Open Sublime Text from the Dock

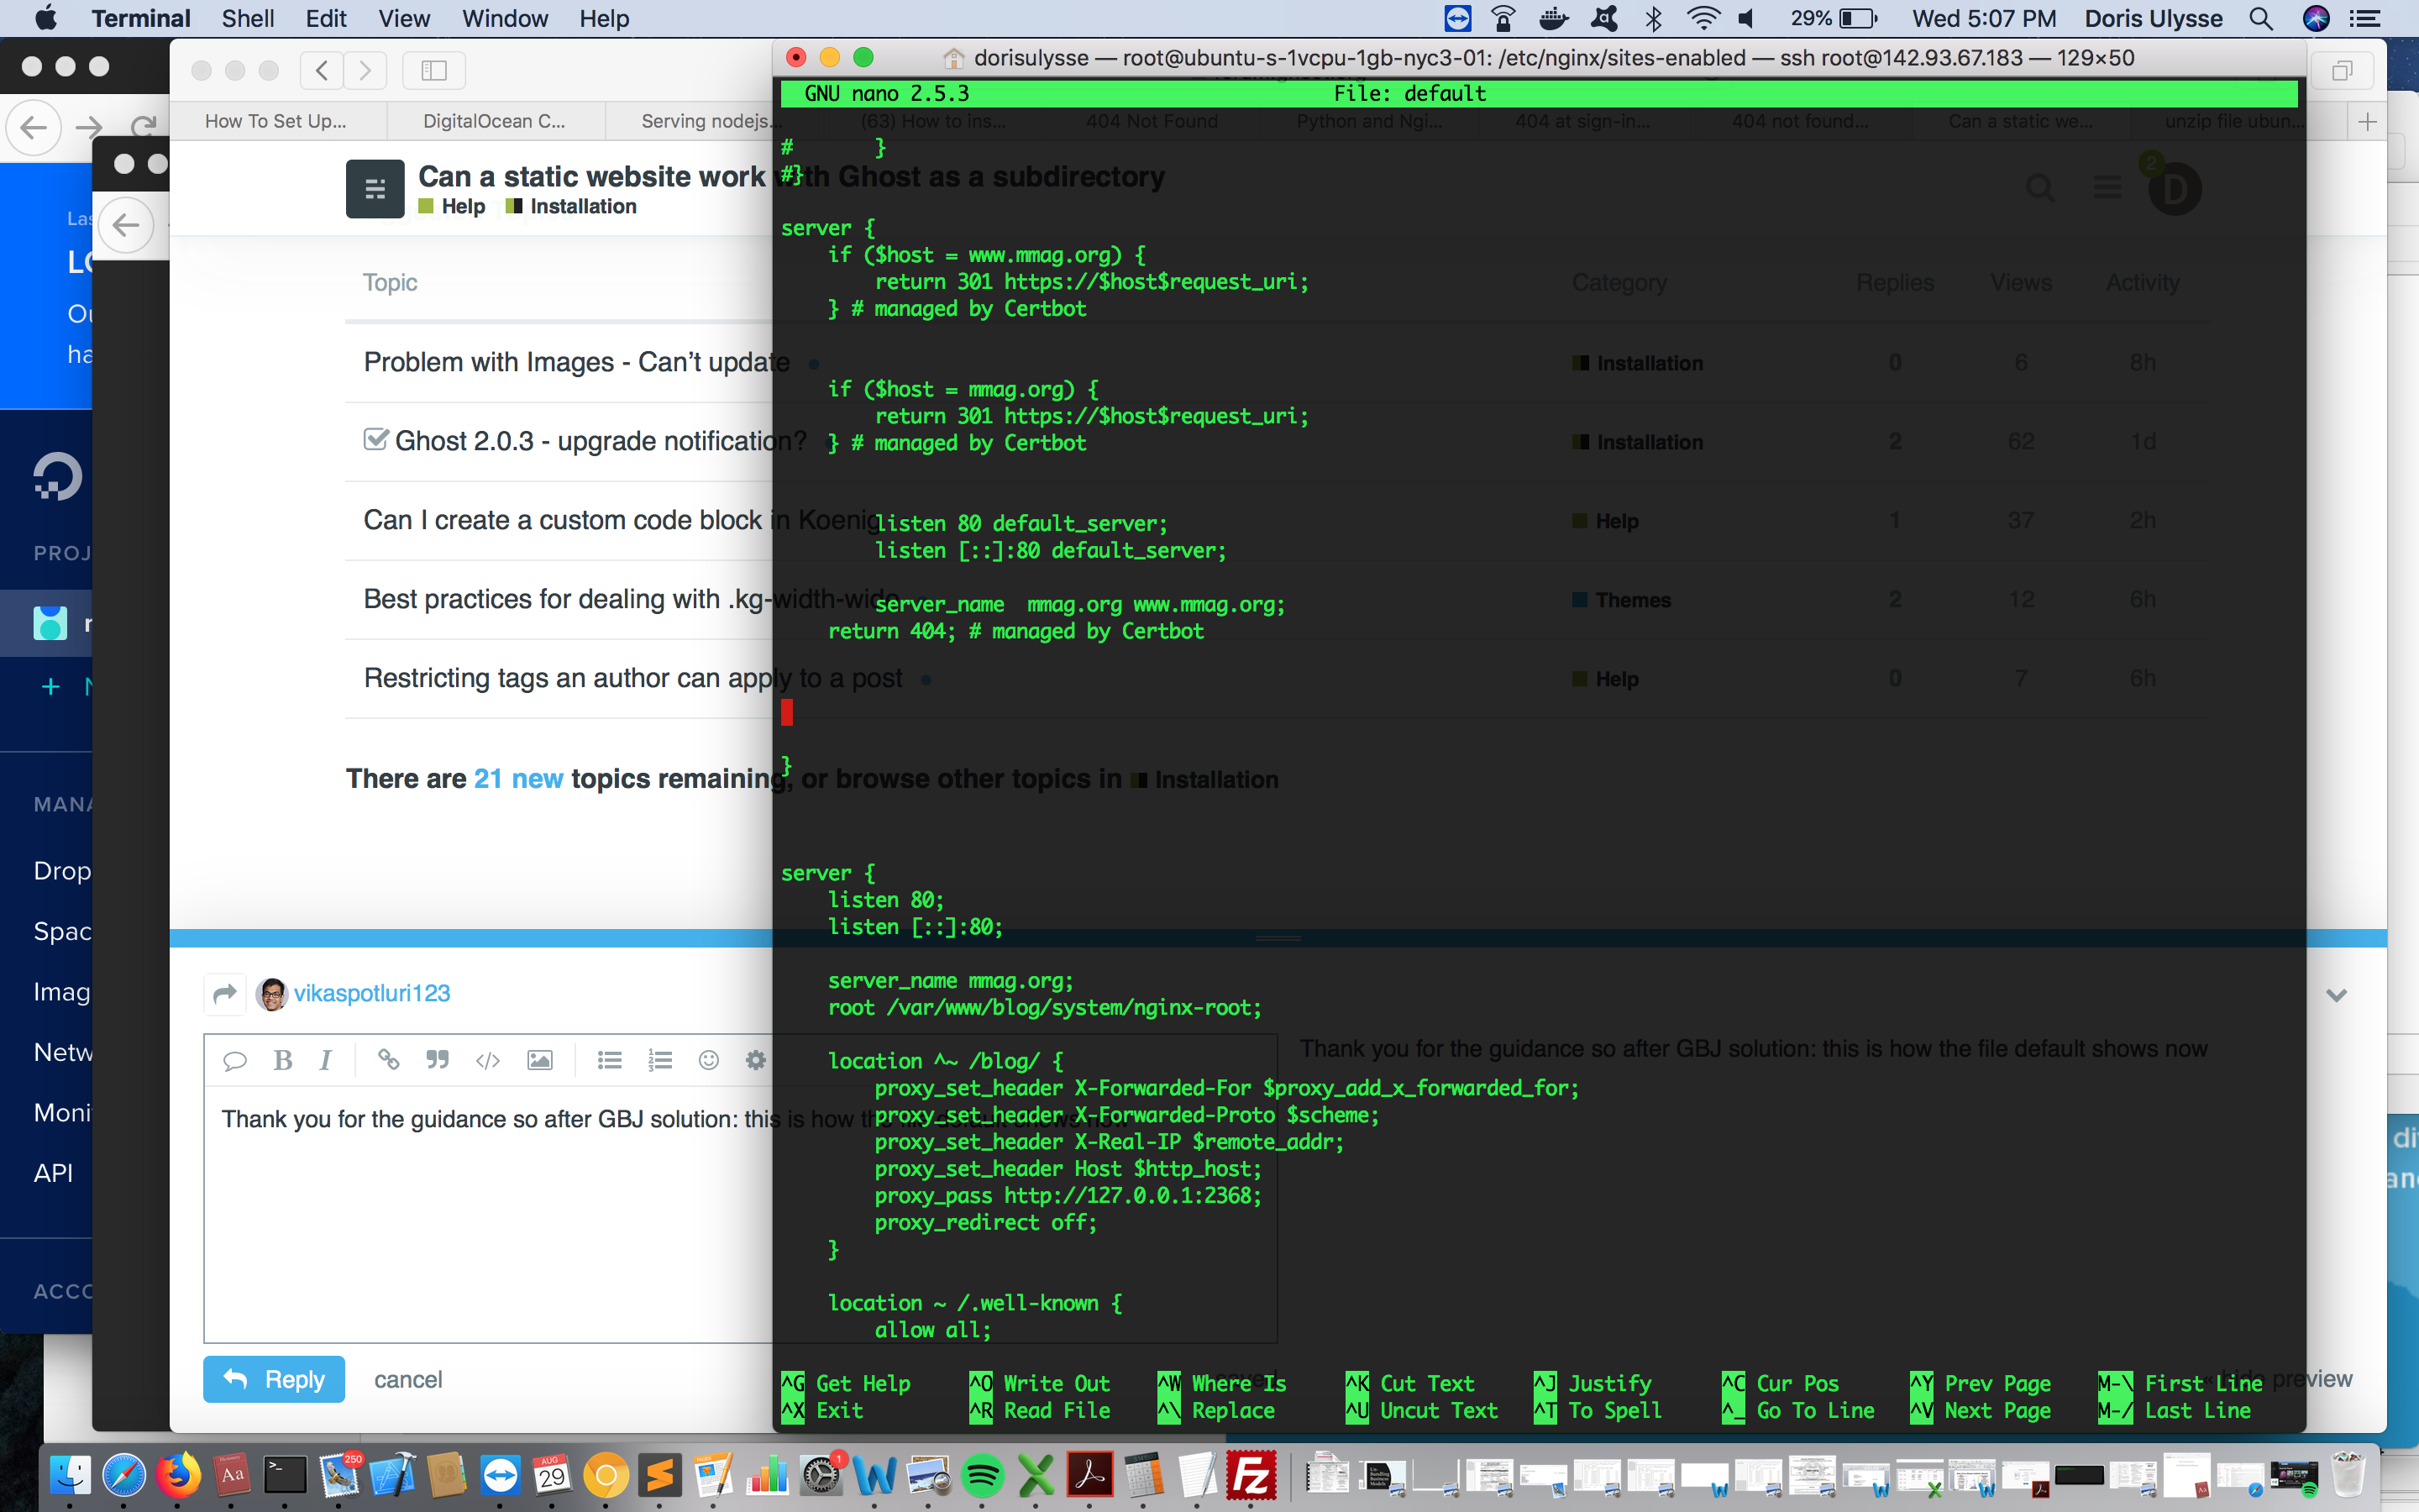coord(659,1475)
